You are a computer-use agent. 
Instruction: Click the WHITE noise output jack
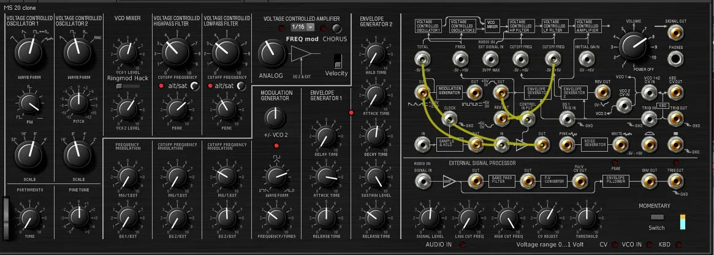click(620, 144)
